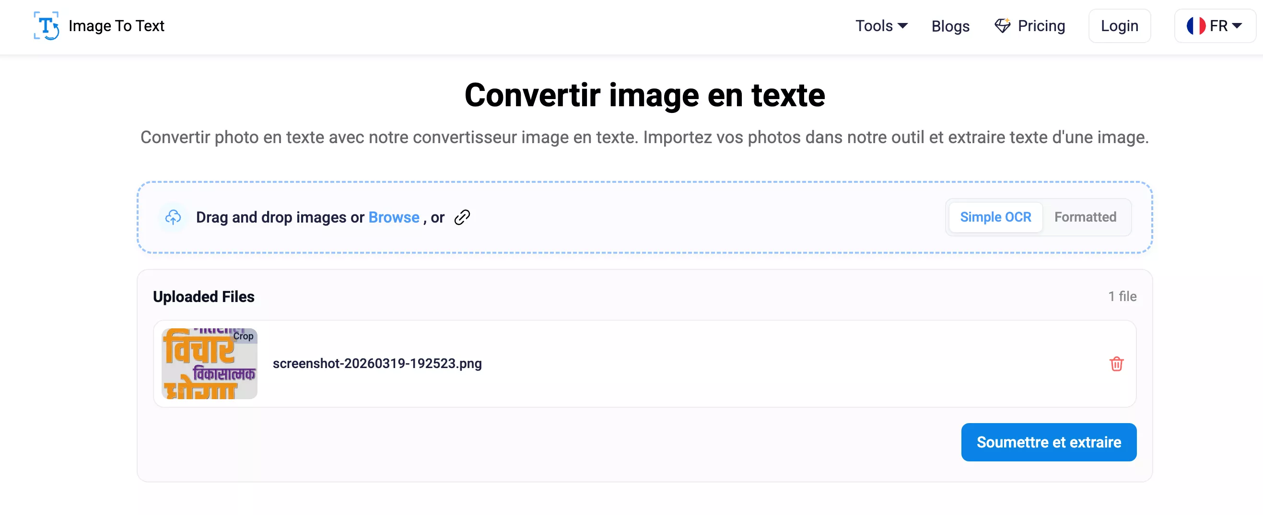
Task: Delete the uploaded screenshot with trash icon
Action: [x=1116, y=364]
